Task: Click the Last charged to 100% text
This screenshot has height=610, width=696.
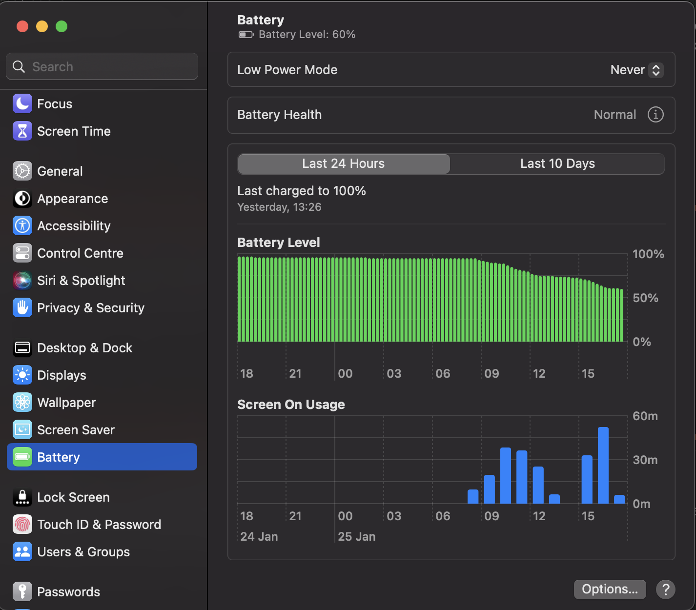Action: tap(302, 191)
